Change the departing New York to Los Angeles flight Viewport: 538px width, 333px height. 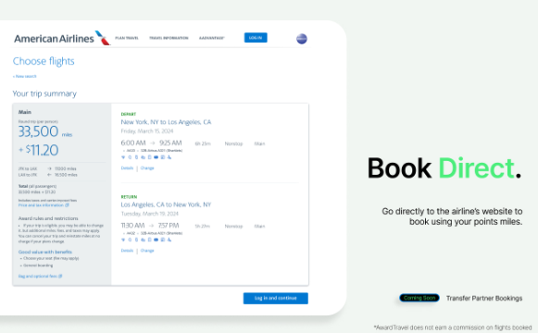click(x=147, y=168)
